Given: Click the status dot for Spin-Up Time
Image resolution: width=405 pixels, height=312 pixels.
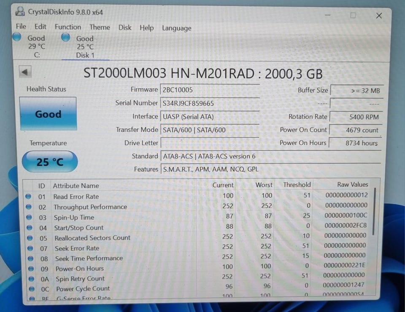Looking at the screenshot, I should click(29, 217).
